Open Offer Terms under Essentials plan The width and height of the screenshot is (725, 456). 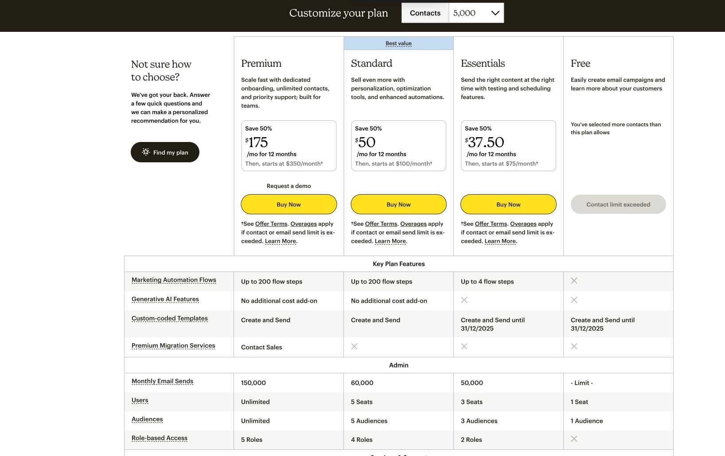click(x=491, y=224)
